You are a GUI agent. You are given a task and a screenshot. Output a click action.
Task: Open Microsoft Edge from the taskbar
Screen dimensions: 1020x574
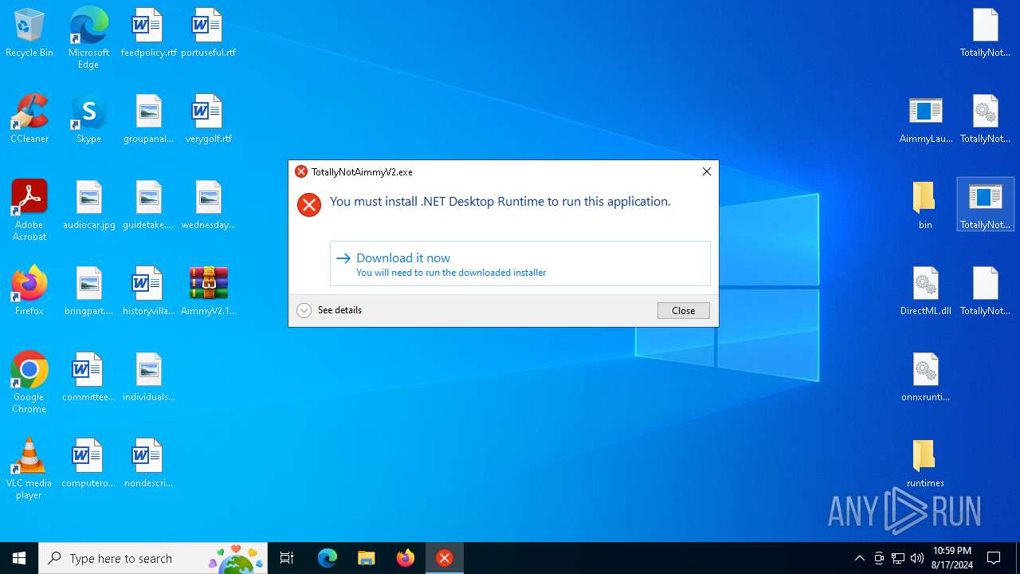point(328,558)
